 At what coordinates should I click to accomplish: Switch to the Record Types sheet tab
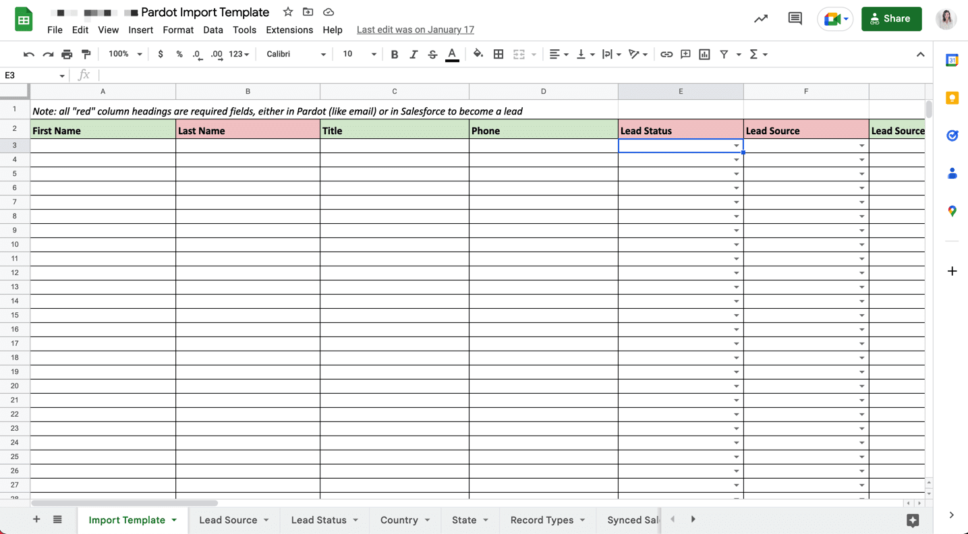(x=547, y=520)
